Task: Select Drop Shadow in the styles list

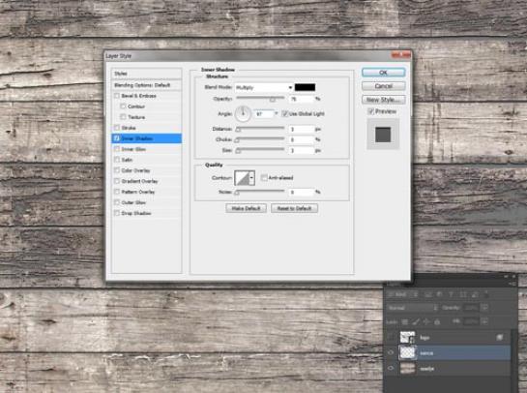Action: (x=147, y=213)
